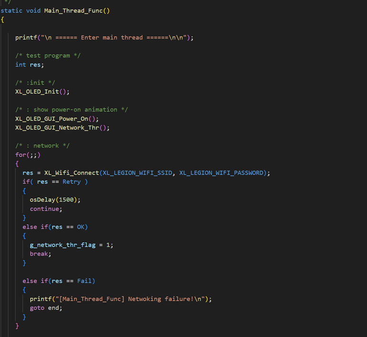The width and height of the screenshot is (367, 337).
Task: Click the XL_OLED_GUI_Network_Thr call
Action: (62, 128)
